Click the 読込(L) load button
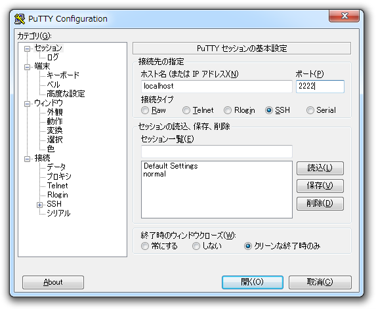This screenshot has width=376, height=309. [320, 168]
